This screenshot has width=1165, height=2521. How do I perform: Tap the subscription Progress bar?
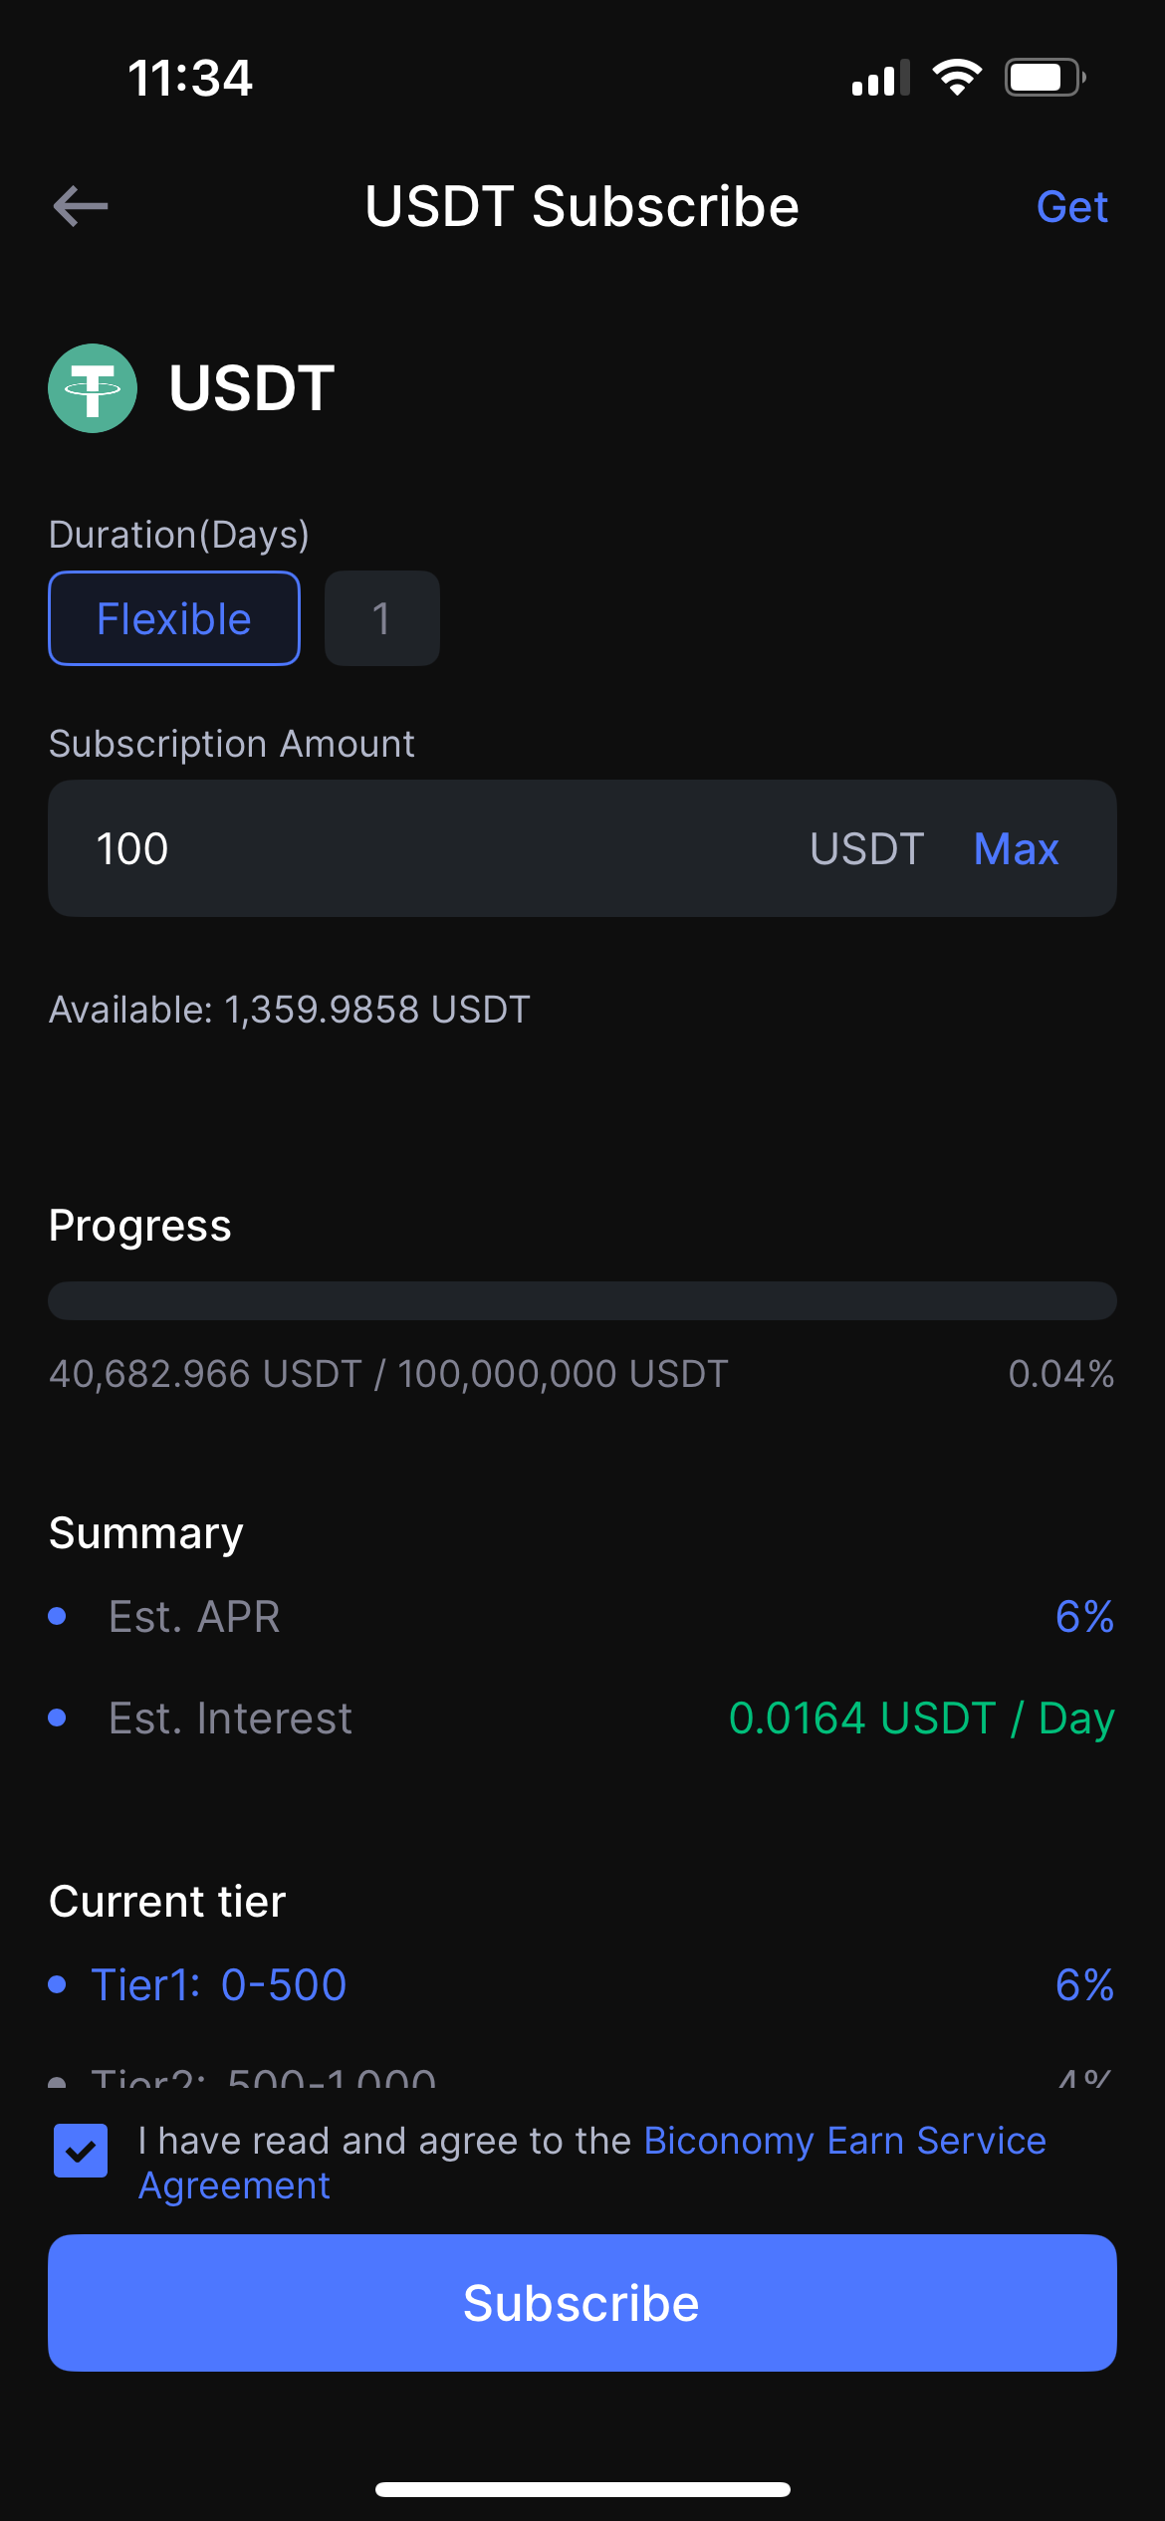582,1300
